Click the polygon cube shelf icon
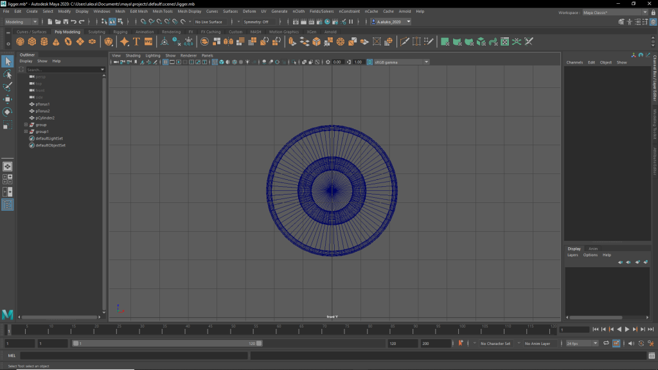Viewport: 658px width, 370px height. coord(32,42)
